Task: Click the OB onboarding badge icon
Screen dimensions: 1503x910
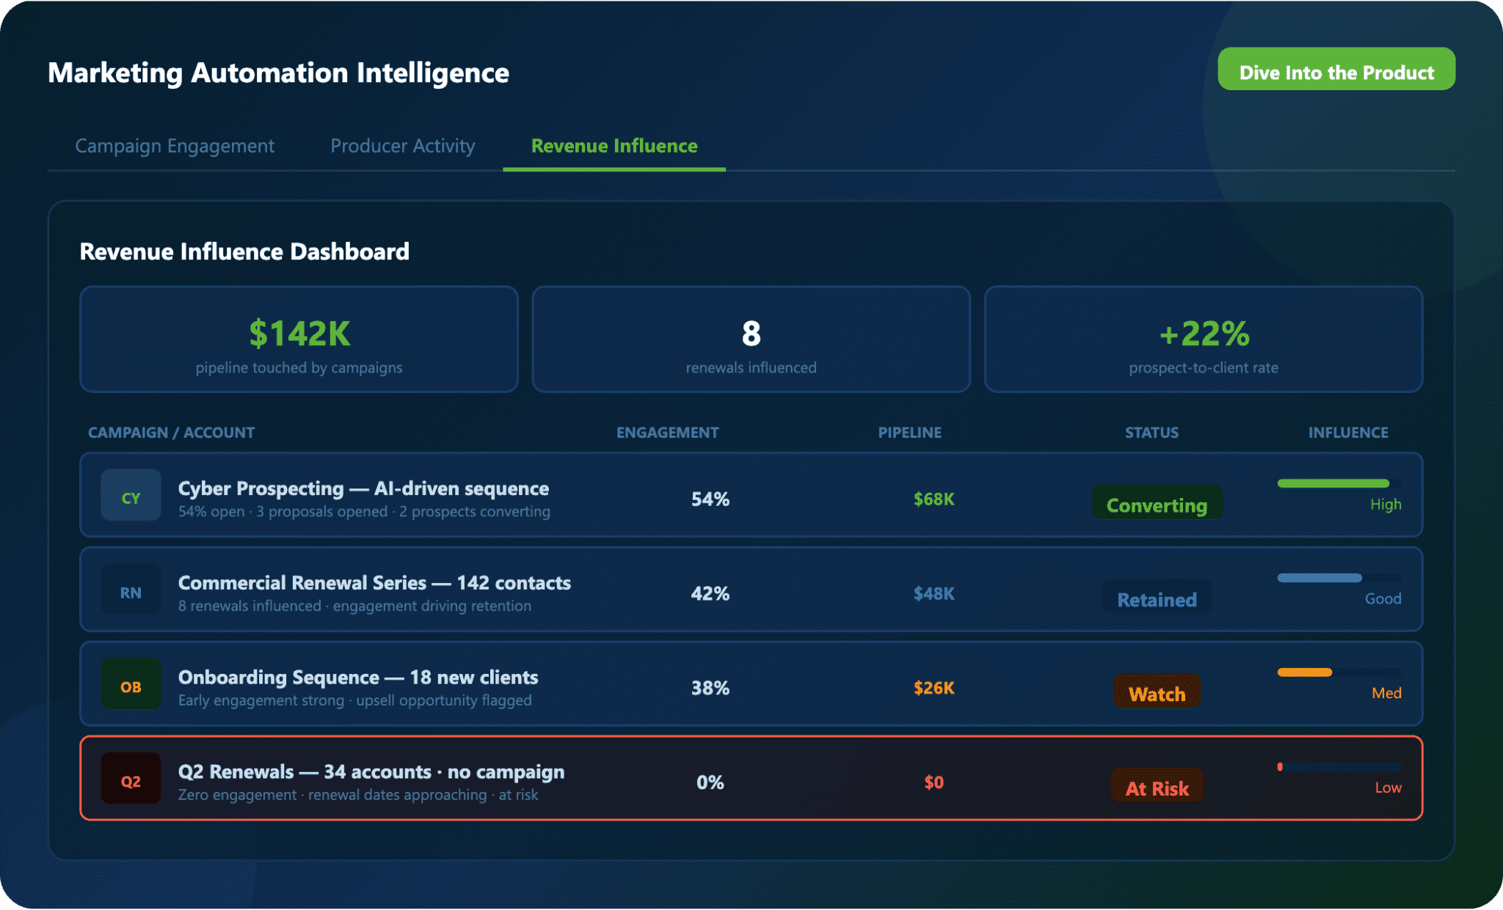Action: point(131,687)
